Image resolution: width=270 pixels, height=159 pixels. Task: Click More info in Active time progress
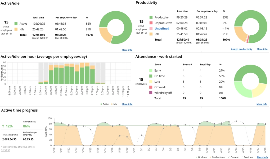(x=262, y=157)
